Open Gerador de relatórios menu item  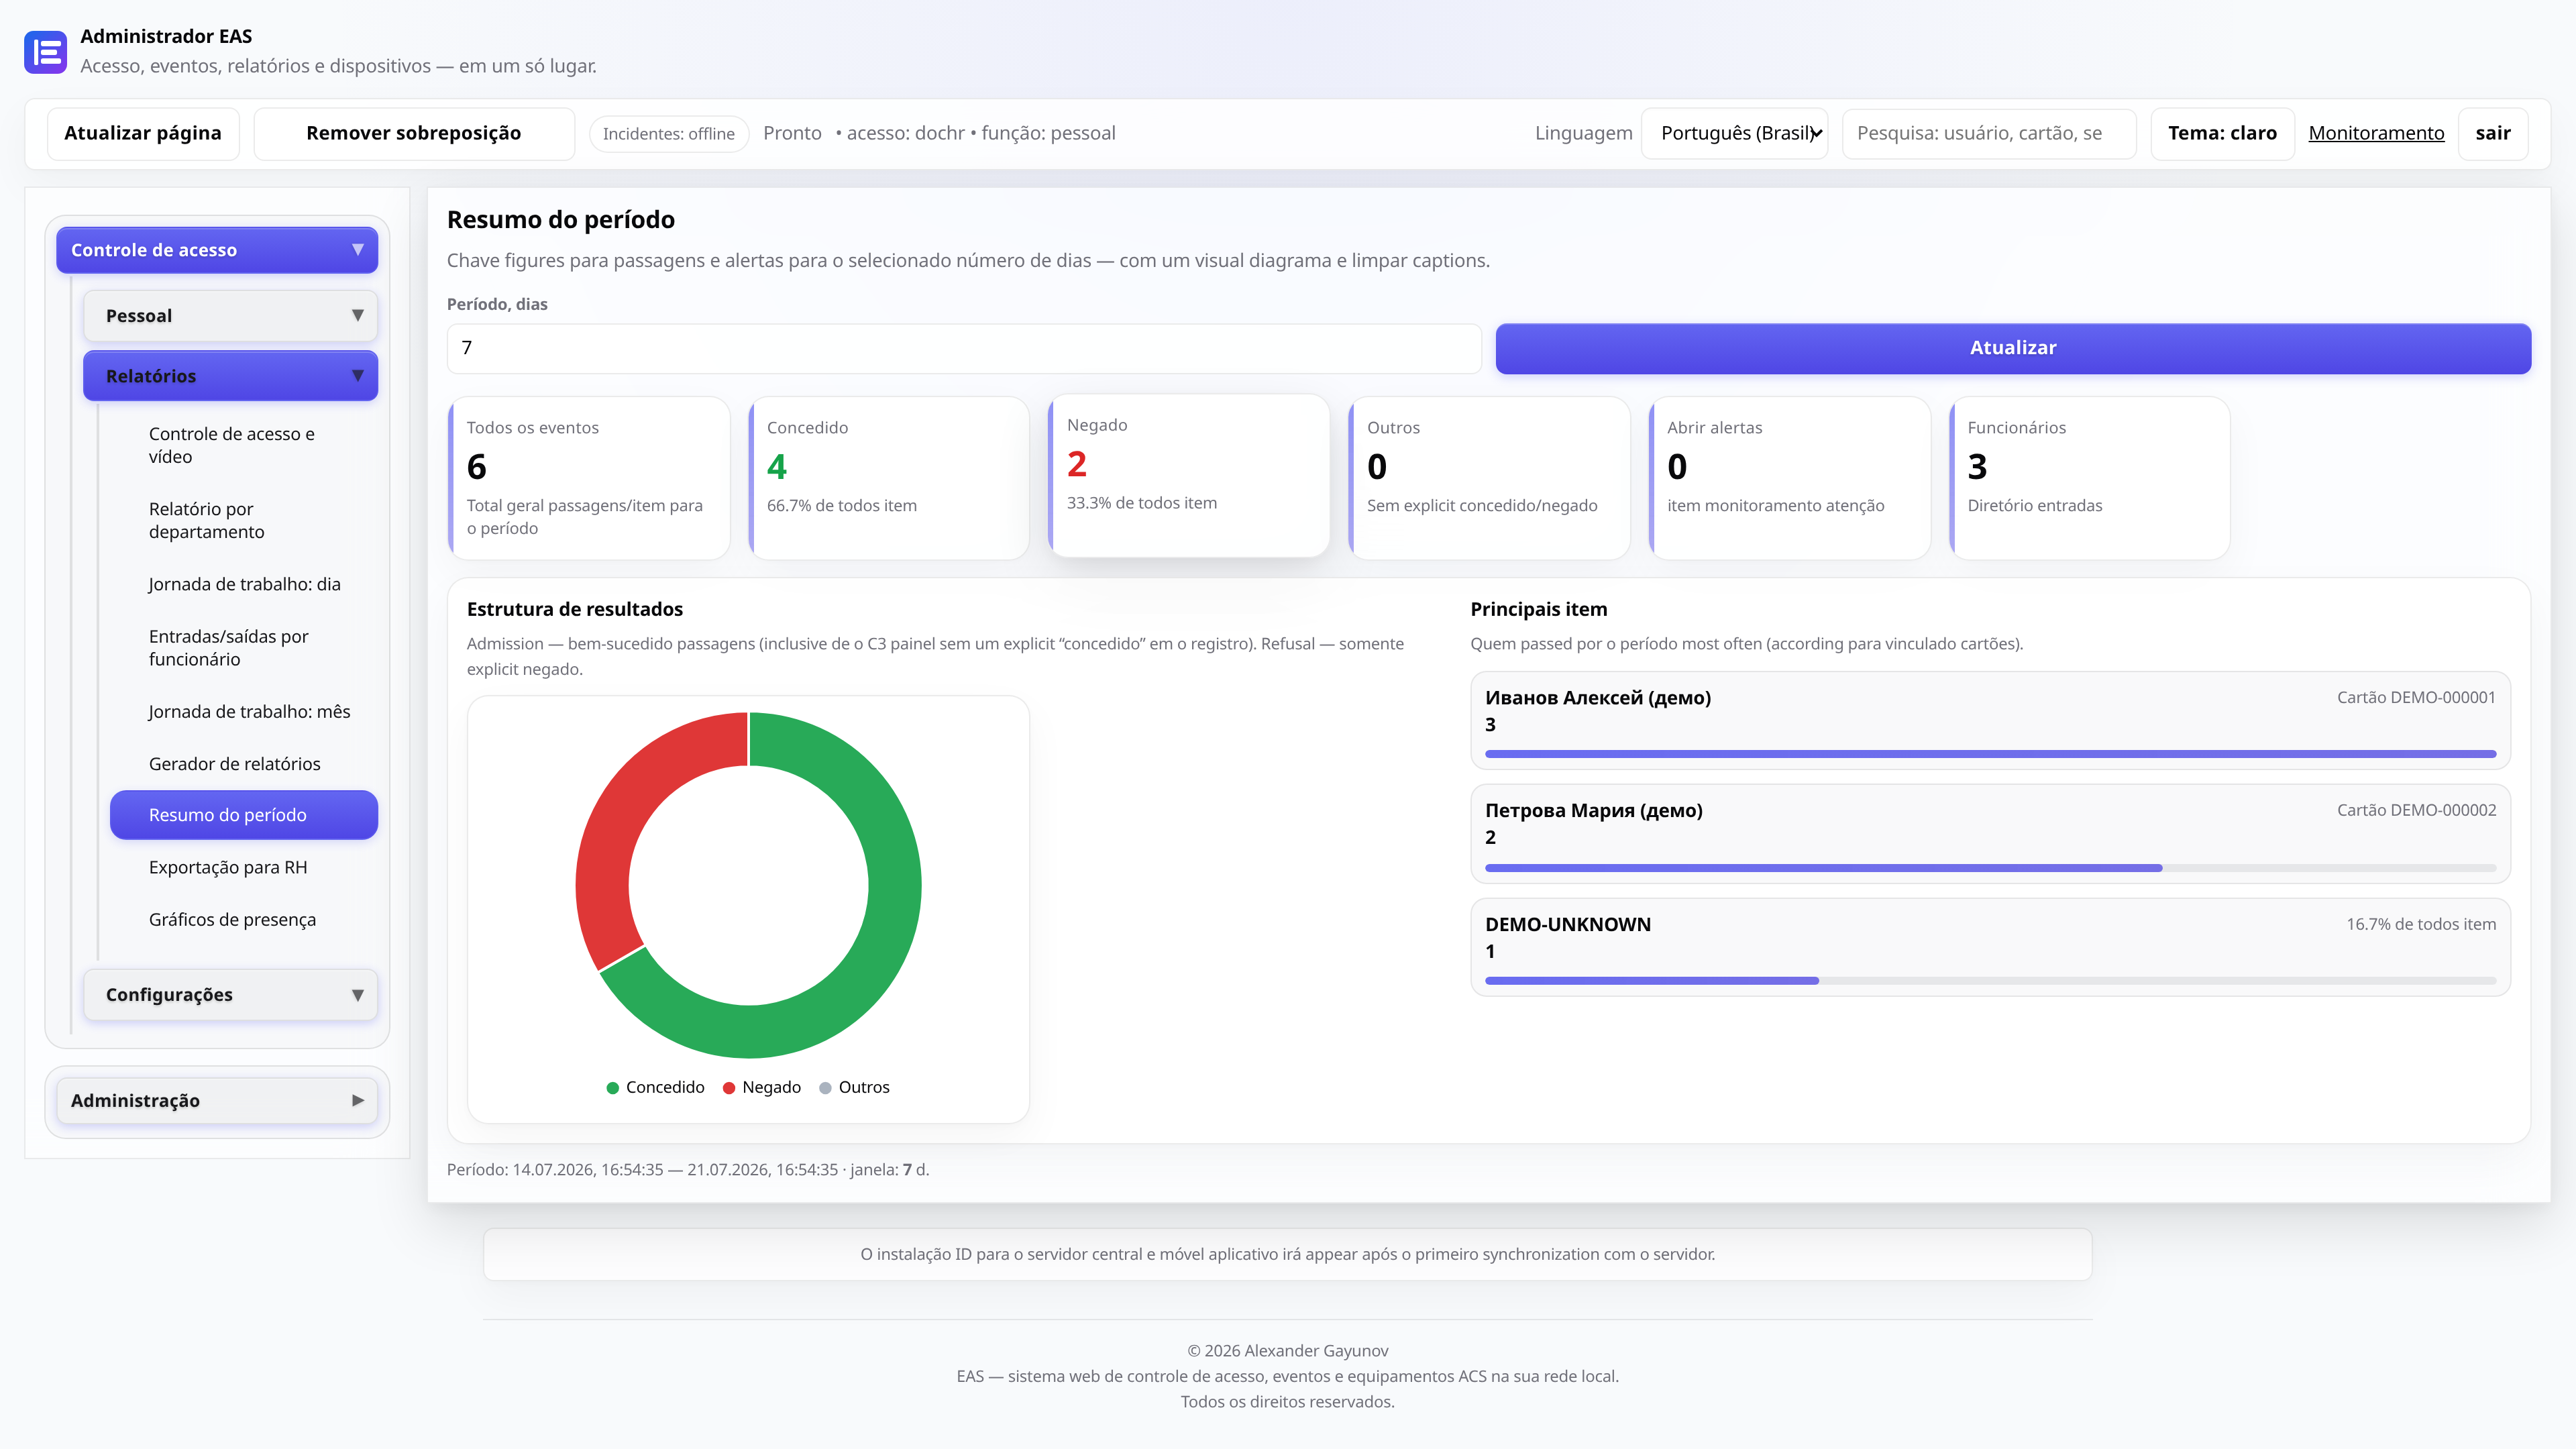tap(235, 764)
